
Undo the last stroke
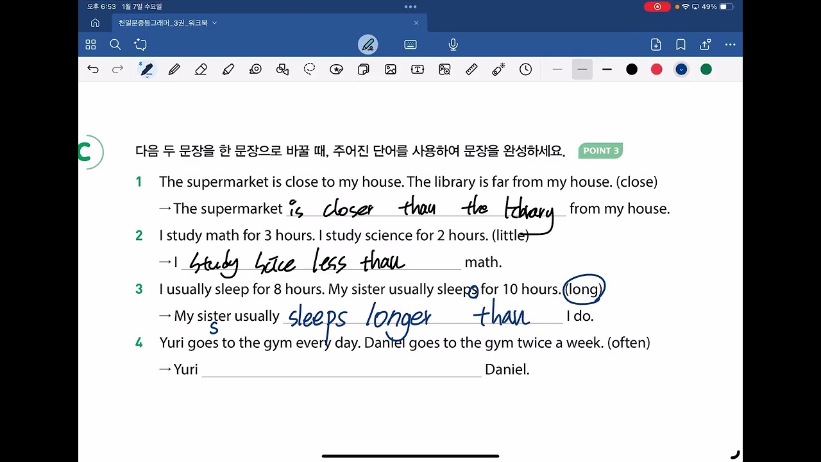click(93, 69)
